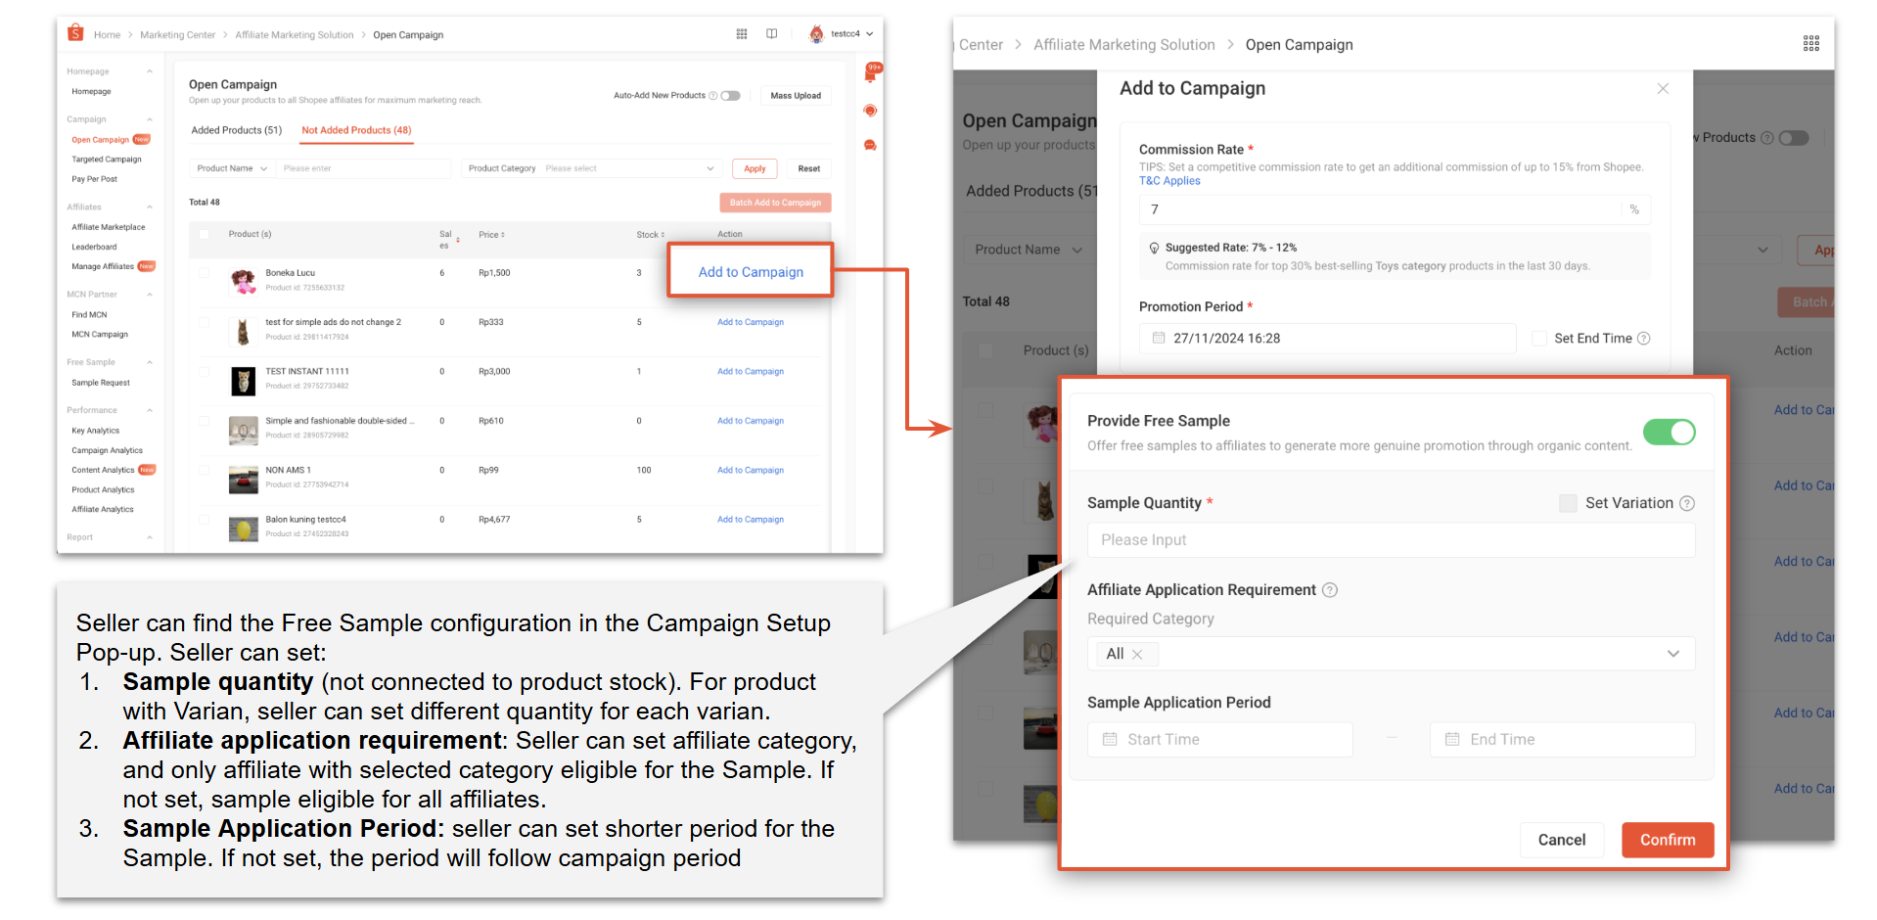This screenshot has height=920, width=1877.
Task: Open the chat bubble icon in right sidebar
Action: 870,145
